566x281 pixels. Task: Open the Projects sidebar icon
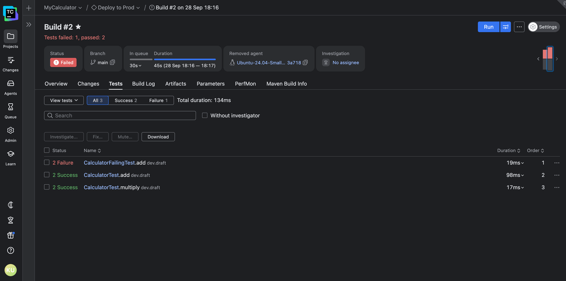11,37
